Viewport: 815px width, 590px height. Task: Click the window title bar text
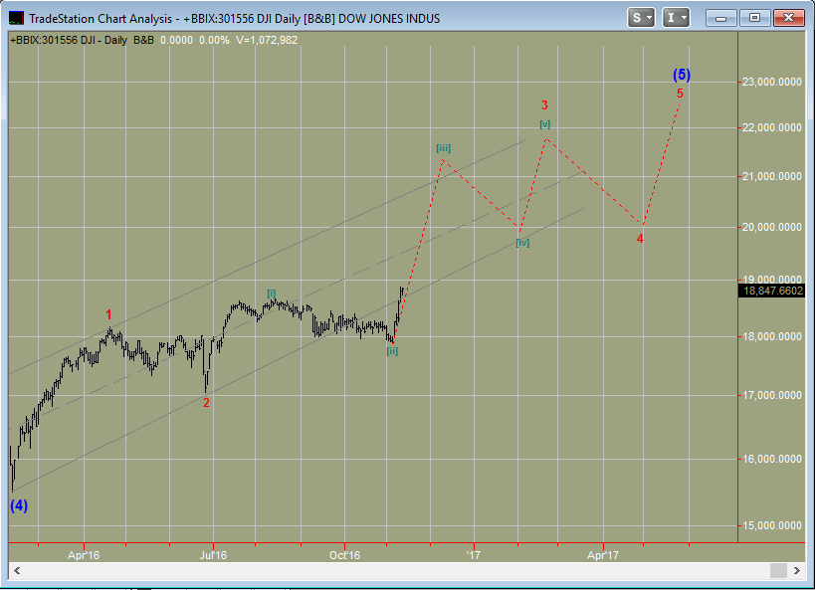coord(235,19)
